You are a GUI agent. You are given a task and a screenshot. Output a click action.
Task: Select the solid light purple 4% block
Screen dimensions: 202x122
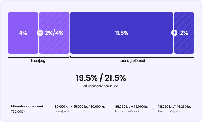[23, 33]
